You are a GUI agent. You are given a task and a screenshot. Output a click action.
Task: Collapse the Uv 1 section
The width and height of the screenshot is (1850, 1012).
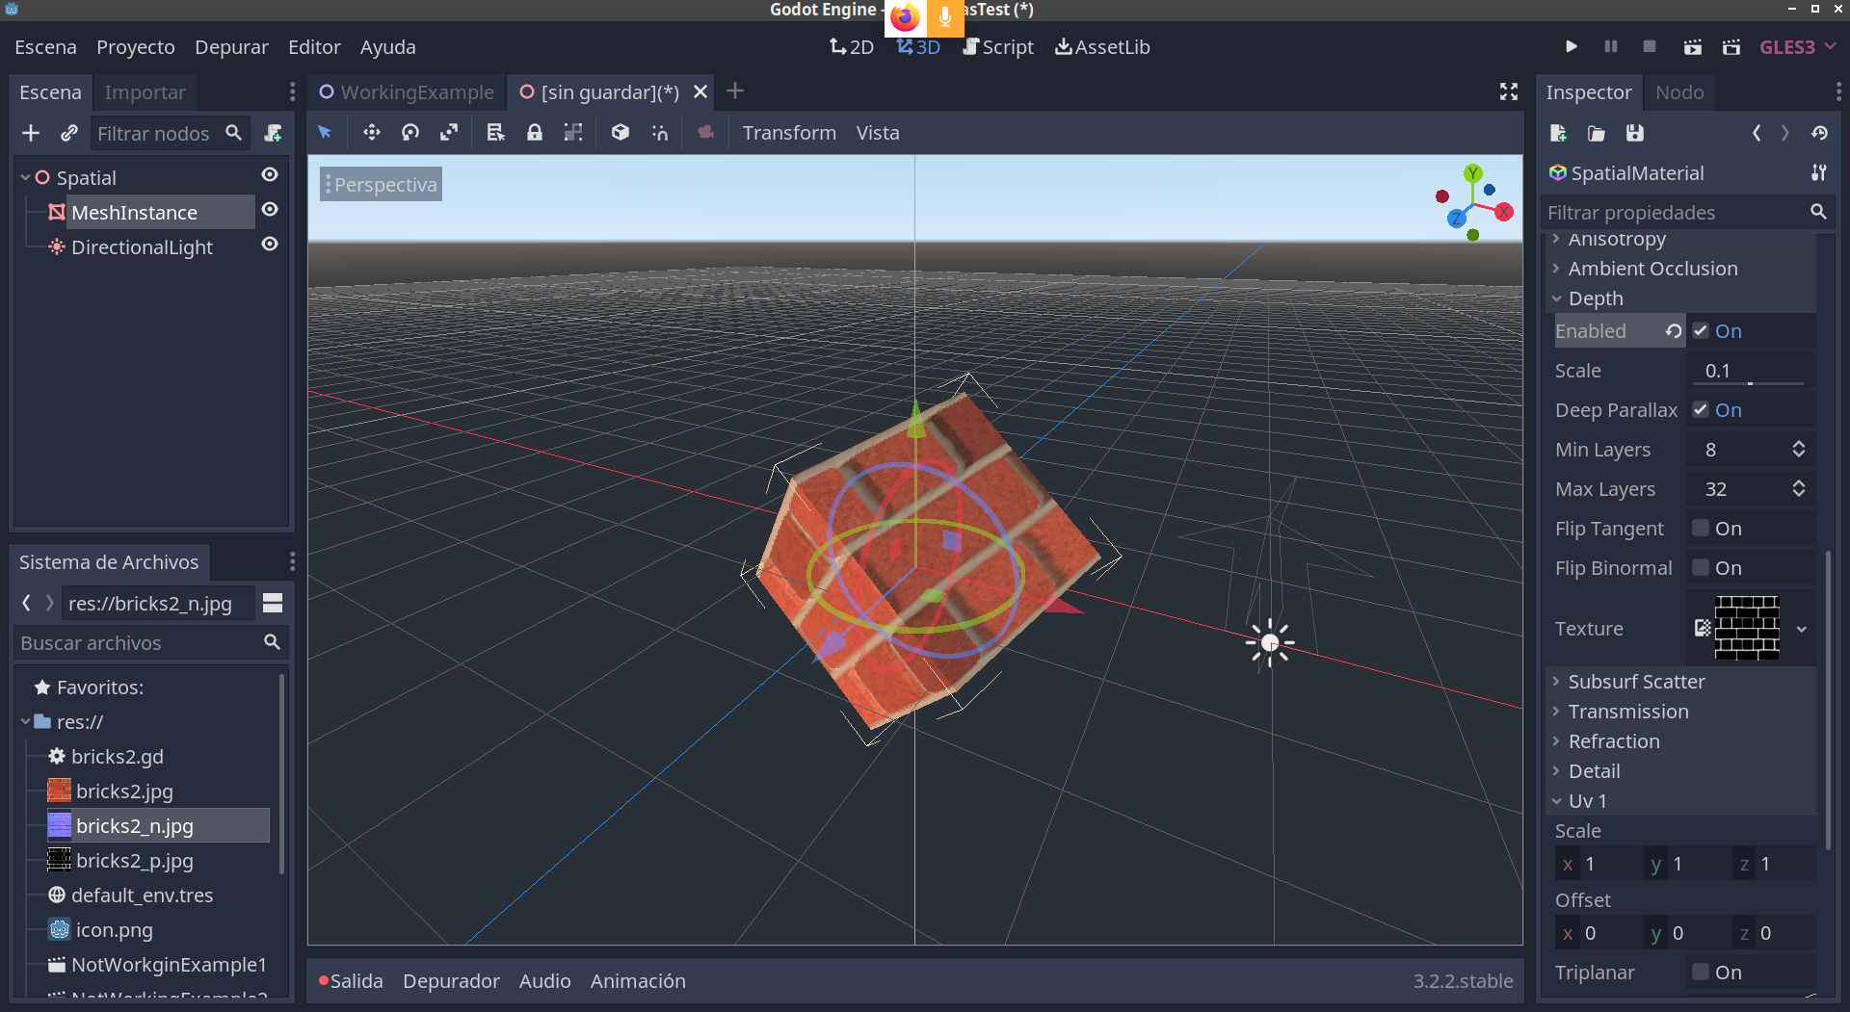[x=1680, y=801]
